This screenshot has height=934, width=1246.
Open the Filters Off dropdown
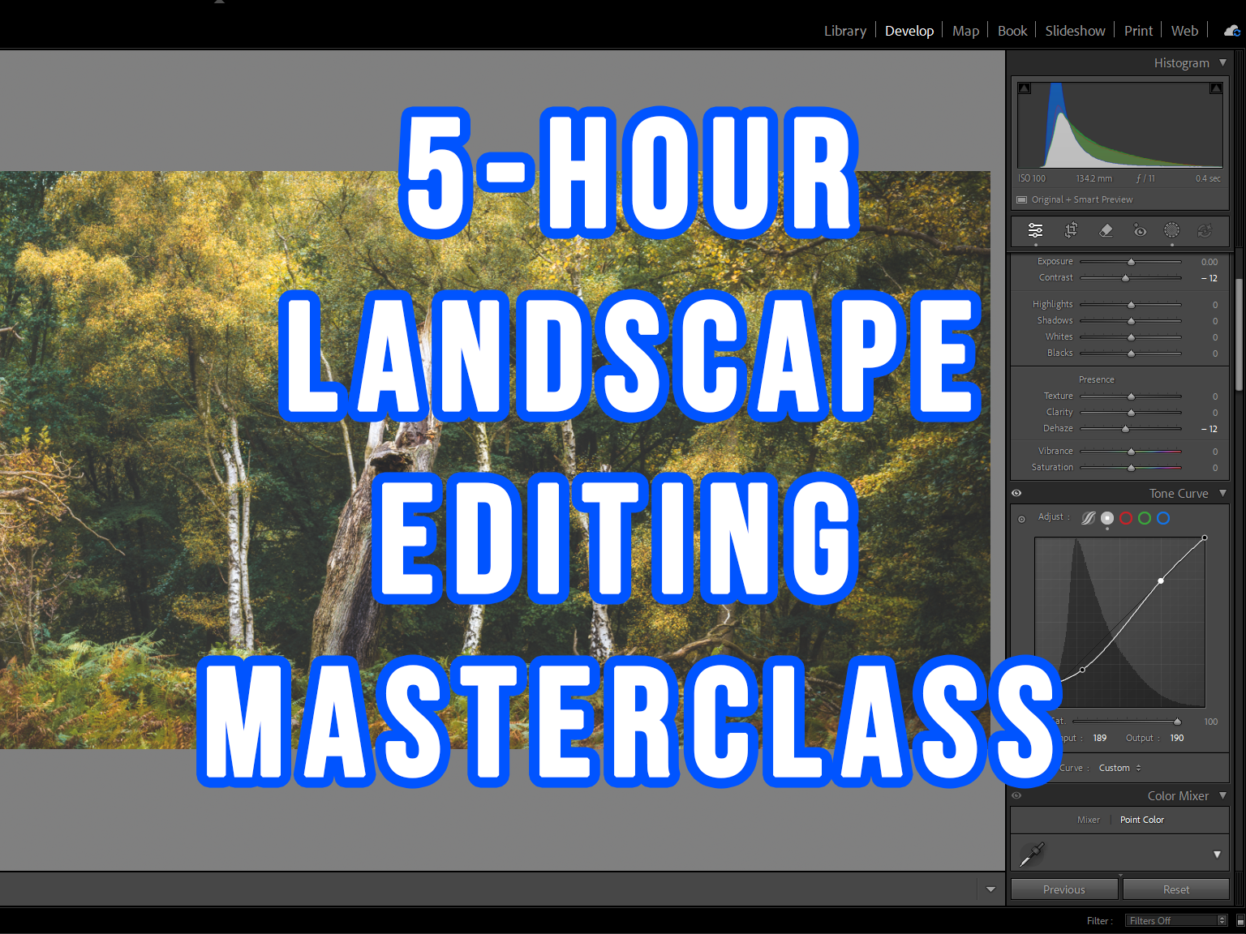coord(1171,920)
